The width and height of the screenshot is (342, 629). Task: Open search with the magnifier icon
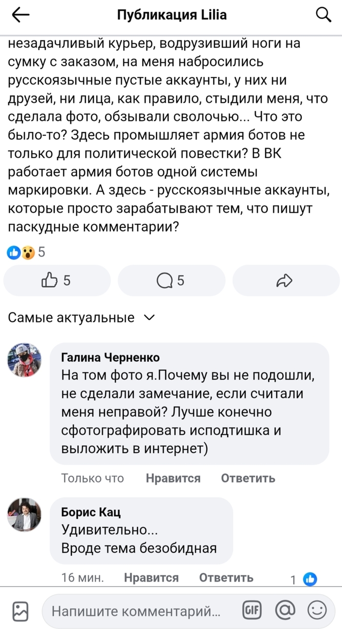(323, 15)
